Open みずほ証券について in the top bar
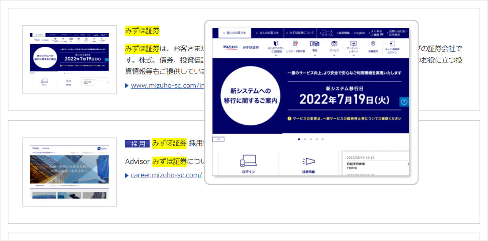 (x=300, y=33)
